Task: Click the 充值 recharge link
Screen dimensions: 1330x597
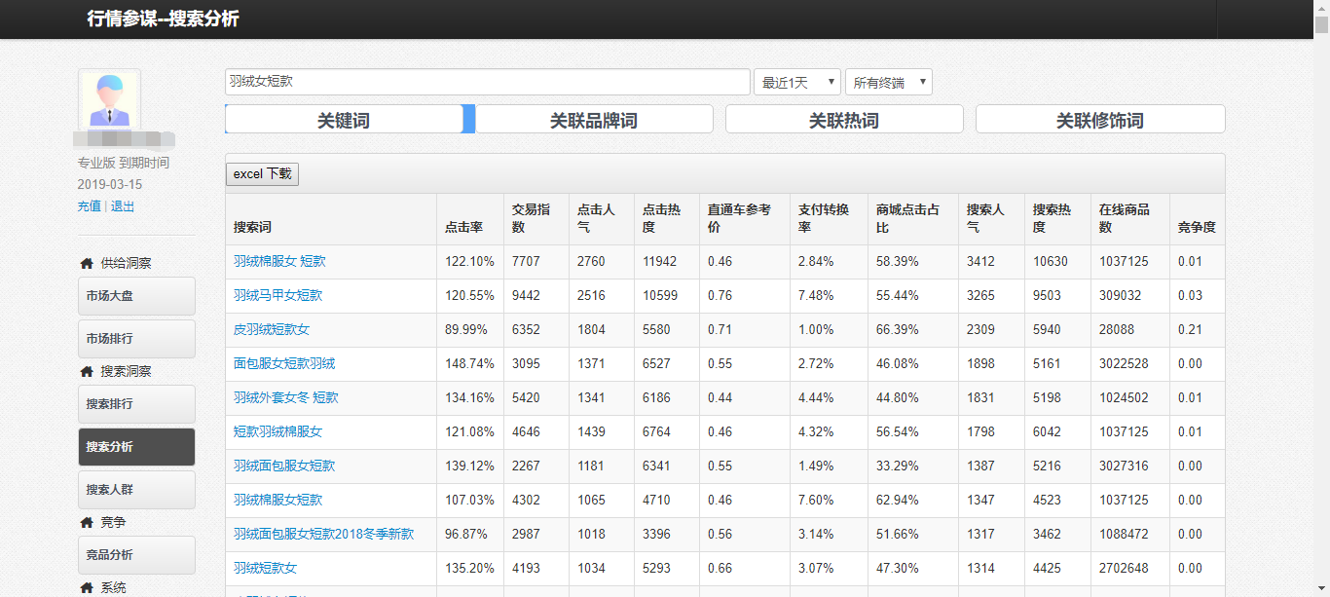Action: tap(89, 206)
